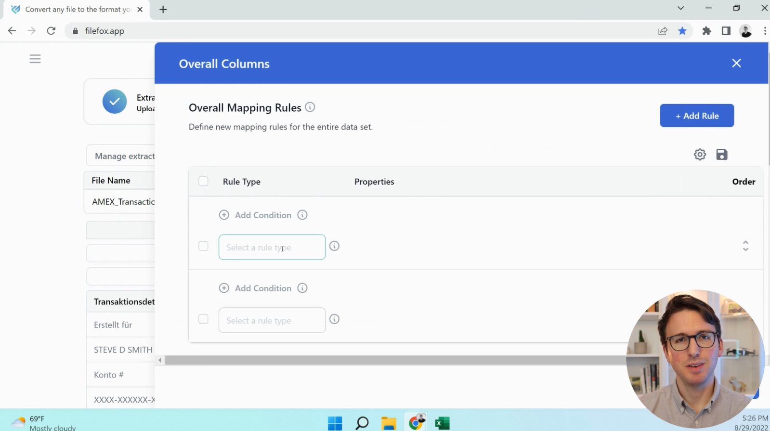Check the first rule row checkbox
This screenshot has height=431, width=770.
click(x=203, y=247)
